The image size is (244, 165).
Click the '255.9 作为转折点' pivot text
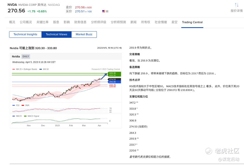coord(141,48)
